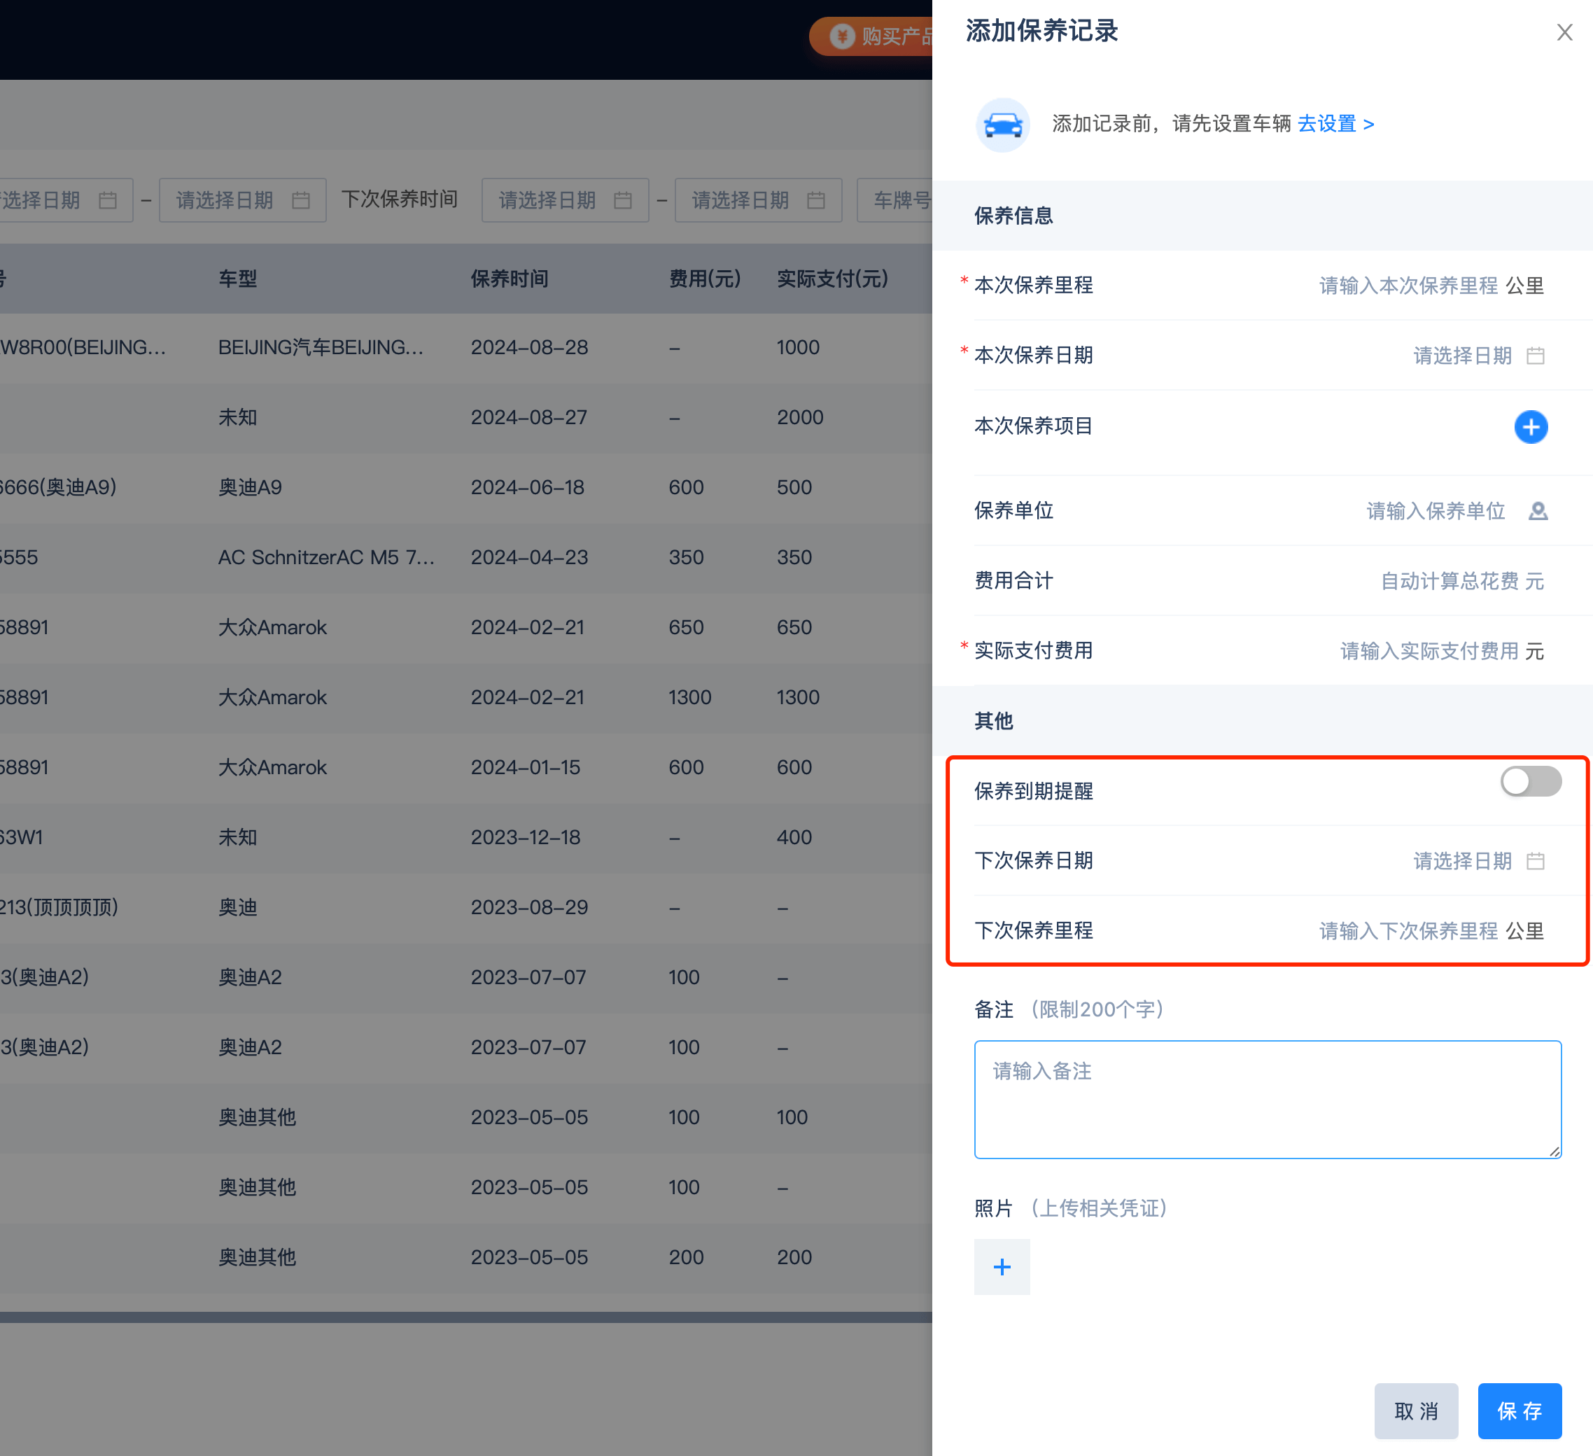Open date picker left of 下次保养时间 label
The image size is (1593, 1456).
(241, 200)
